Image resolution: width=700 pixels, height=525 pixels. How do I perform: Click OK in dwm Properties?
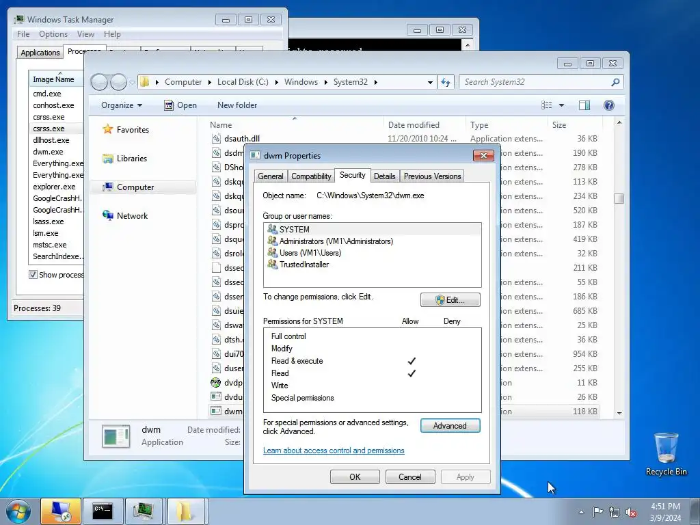pyautogui.click(x=355, y=476)
